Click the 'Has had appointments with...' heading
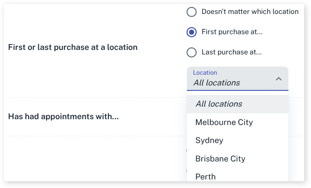This screenshot has width=311, height=188. pyautogui.click(x=64, y=117)
